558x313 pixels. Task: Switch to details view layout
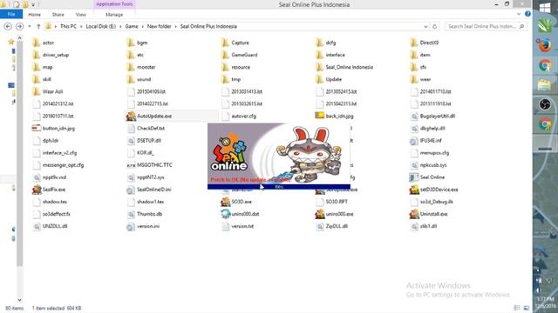517,308
